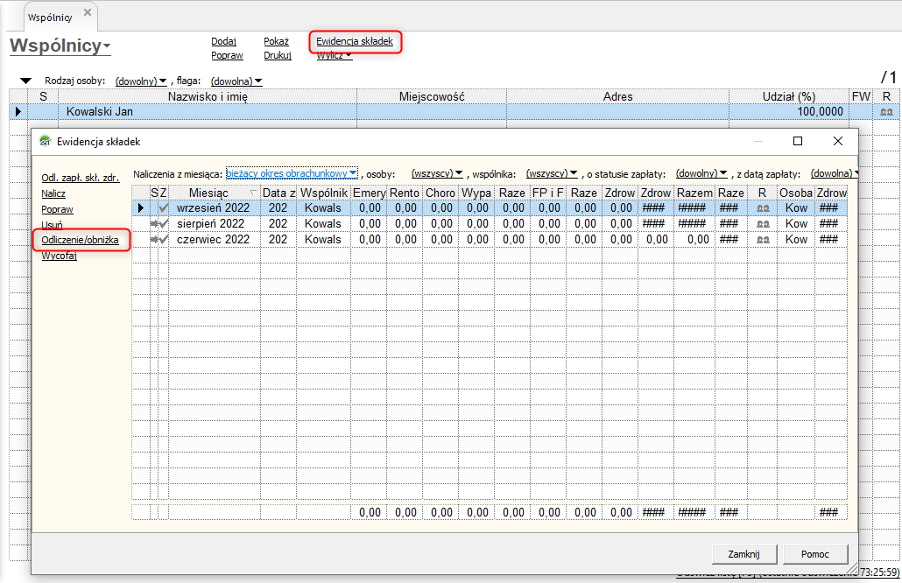Click people icon in wrzesień 2022 row
Image resolution: width=902 pixels, height=583 pixels.
point(763,208)
